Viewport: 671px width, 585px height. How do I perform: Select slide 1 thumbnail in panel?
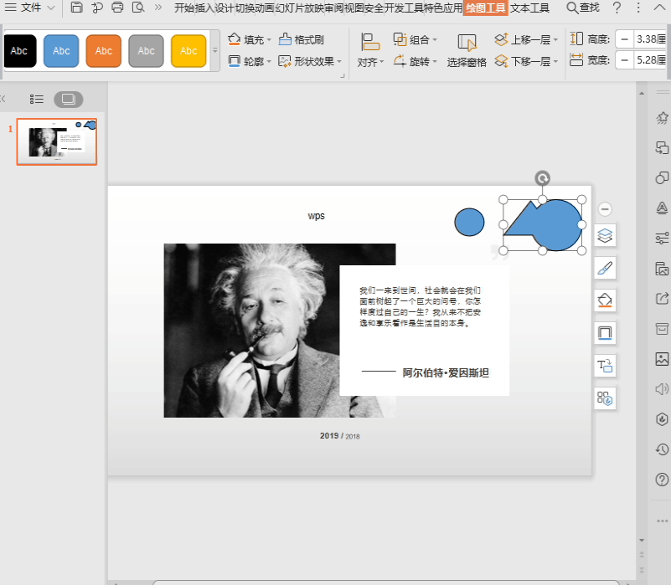(x=57, y=141)
